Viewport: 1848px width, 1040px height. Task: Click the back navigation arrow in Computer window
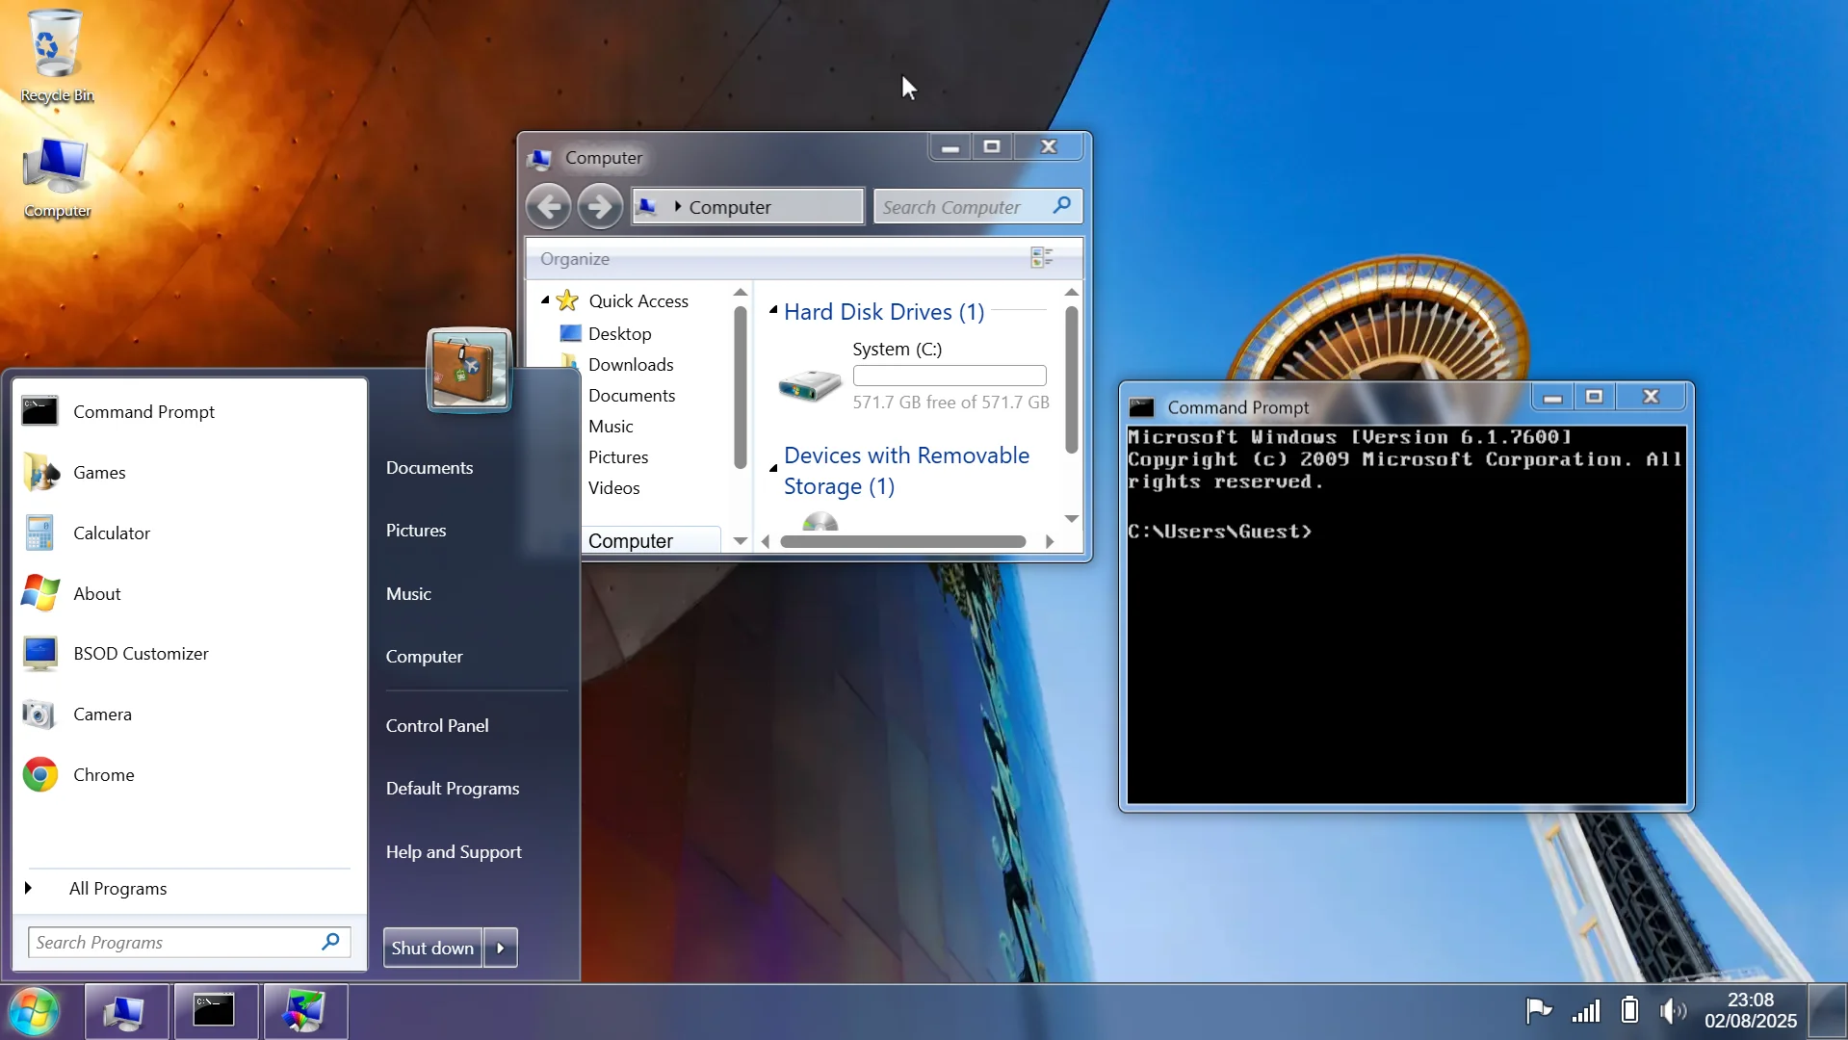click(549, 206)
